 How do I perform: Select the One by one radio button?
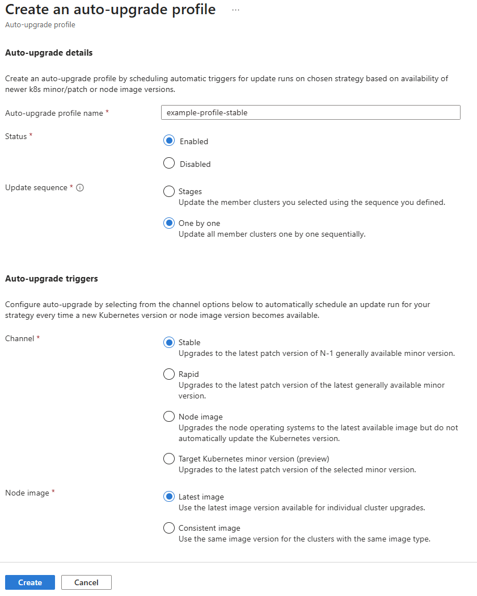click(x=169, y=223)
